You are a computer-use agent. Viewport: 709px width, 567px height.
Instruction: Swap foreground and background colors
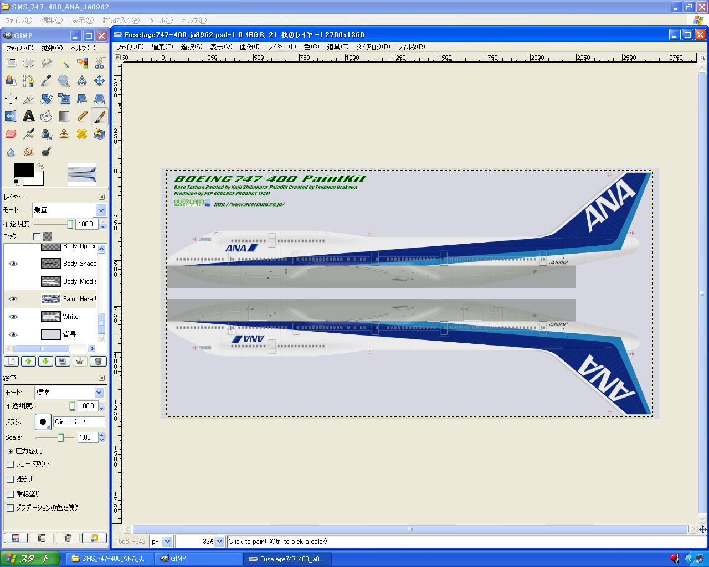click(x=40, y=166)
